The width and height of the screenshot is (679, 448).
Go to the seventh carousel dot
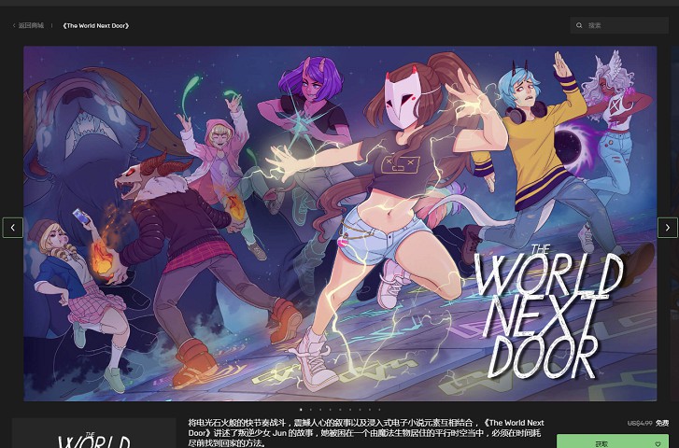360,409
